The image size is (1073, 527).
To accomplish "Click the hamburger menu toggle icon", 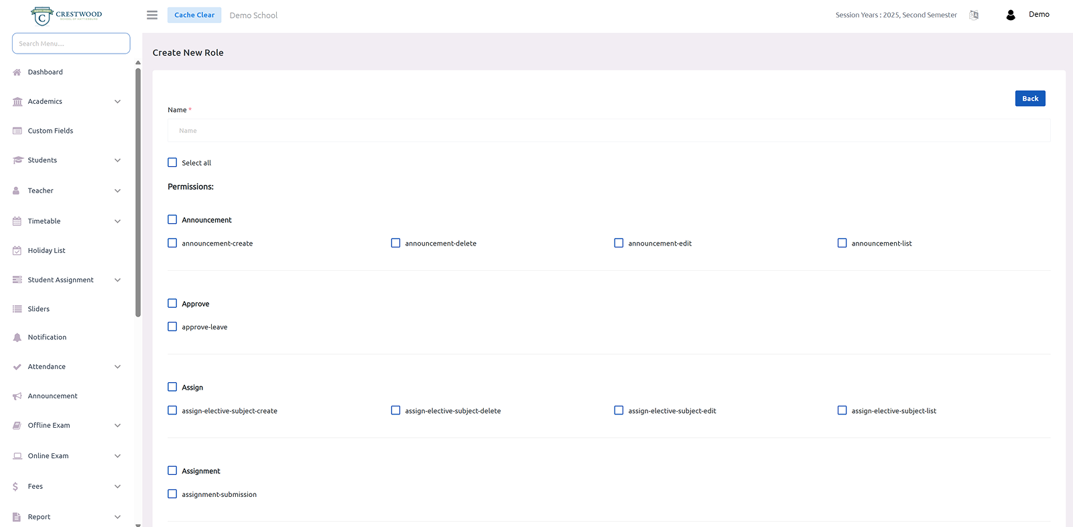I will (152, 15).
